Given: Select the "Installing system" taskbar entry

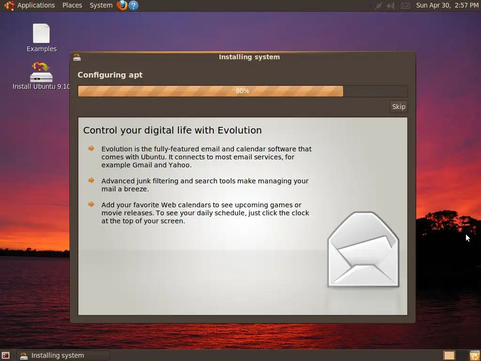Looking at the screenshot, I should [63, 355].
